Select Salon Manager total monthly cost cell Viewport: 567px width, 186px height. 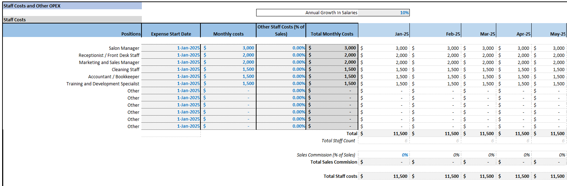pos(332,48)
